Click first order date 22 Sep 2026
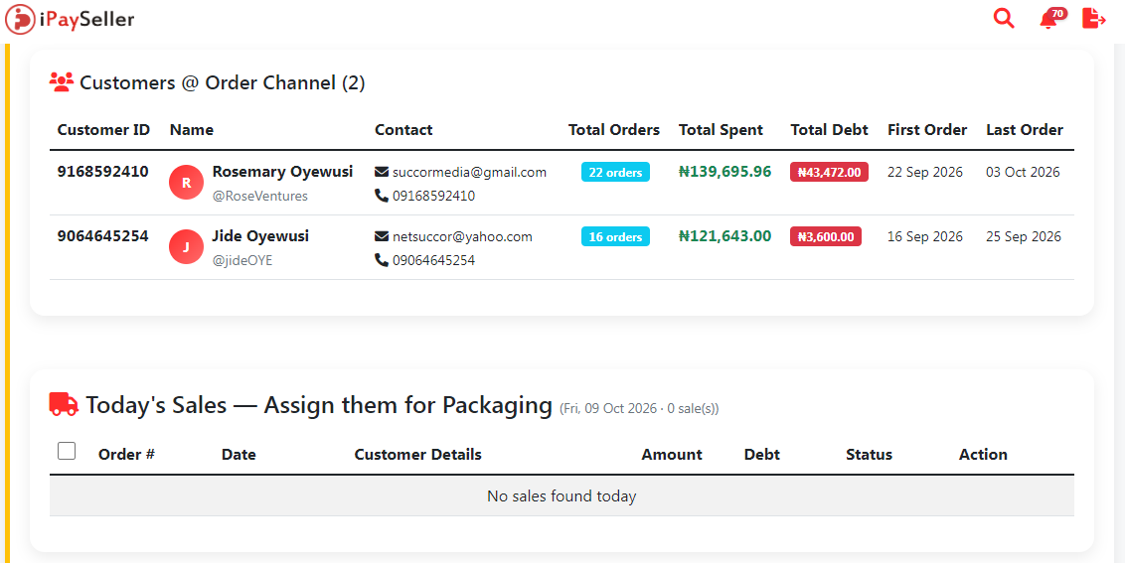1125x563 pixels. tap(925, 172)
